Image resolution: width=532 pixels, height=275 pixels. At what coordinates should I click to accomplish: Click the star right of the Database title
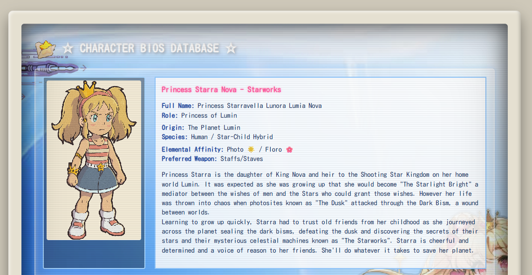[231, 48]
